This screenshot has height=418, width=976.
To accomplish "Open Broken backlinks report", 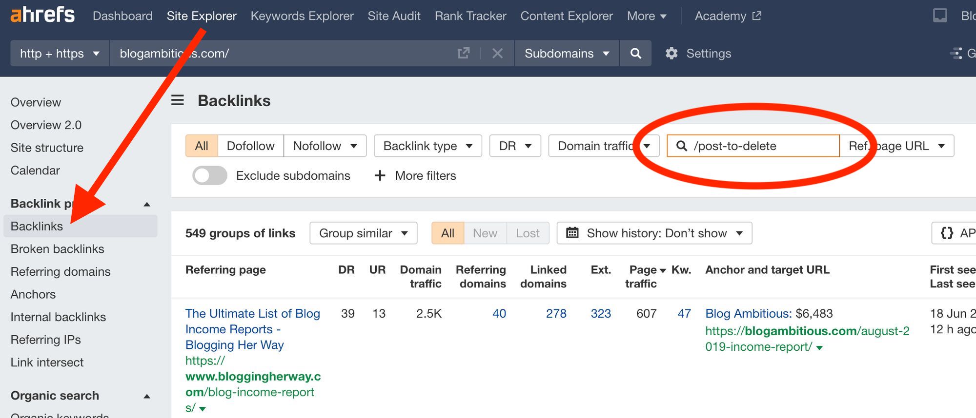I will point(57,248).
